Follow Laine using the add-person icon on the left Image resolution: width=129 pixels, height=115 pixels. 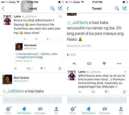click(x=60, y=68)
